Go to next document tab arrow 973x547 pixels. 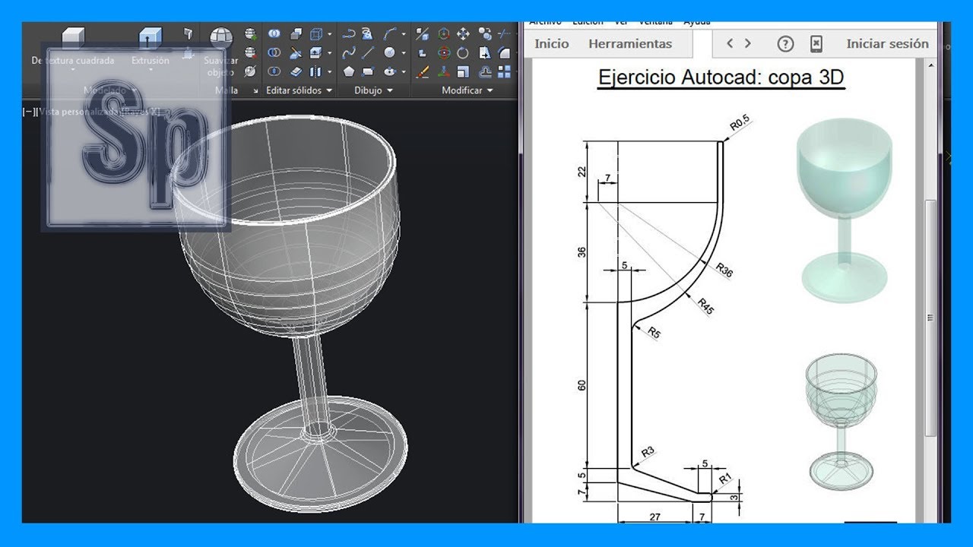click(x=748, y=43)
